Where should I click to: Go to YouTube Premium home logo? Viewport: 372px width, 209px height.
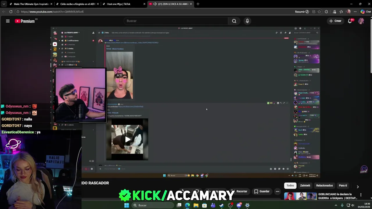point(25,21)
